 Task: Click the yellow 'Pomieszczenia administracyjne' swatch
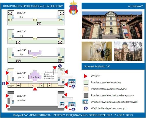(86, 89)
